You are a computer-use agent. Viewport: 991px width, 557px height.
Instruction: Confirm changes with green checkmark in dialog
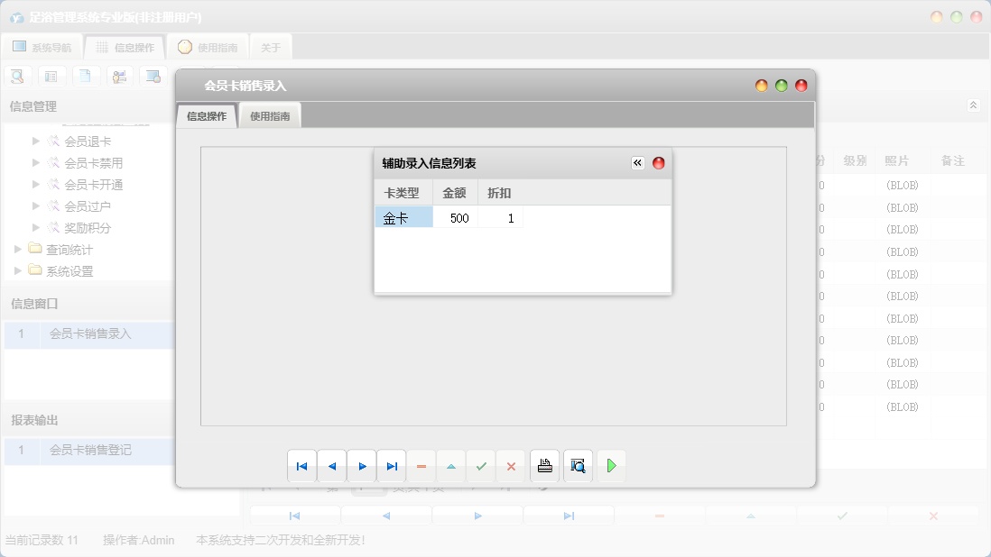click(482, 466)
